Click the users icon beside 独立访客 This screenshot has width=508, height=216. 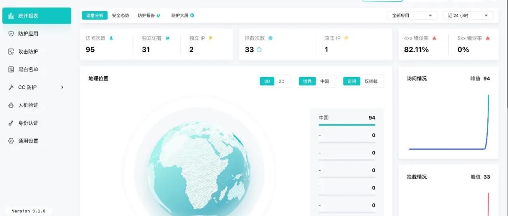[x=167, y=38]
